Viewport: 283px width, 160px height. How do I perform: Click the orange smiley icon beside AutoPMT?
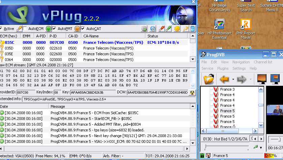77,29
